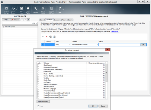Screen dimensions: 151x110
Task: Check the Health Care category
Action: (38, 80)
